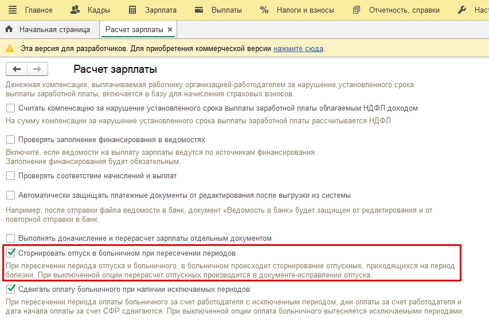Click the Отчетность documents icon
This screenshot has width=489, height=321.
pyautogui.click(x=357, y=10)
